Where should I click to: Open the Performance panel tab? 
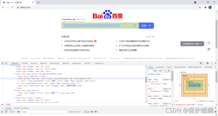[54, 63]
